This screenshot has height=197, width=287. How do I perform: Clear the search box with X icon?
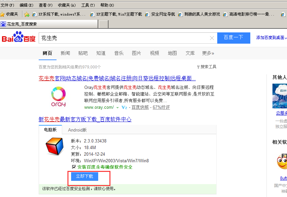[x=212, y=38]
